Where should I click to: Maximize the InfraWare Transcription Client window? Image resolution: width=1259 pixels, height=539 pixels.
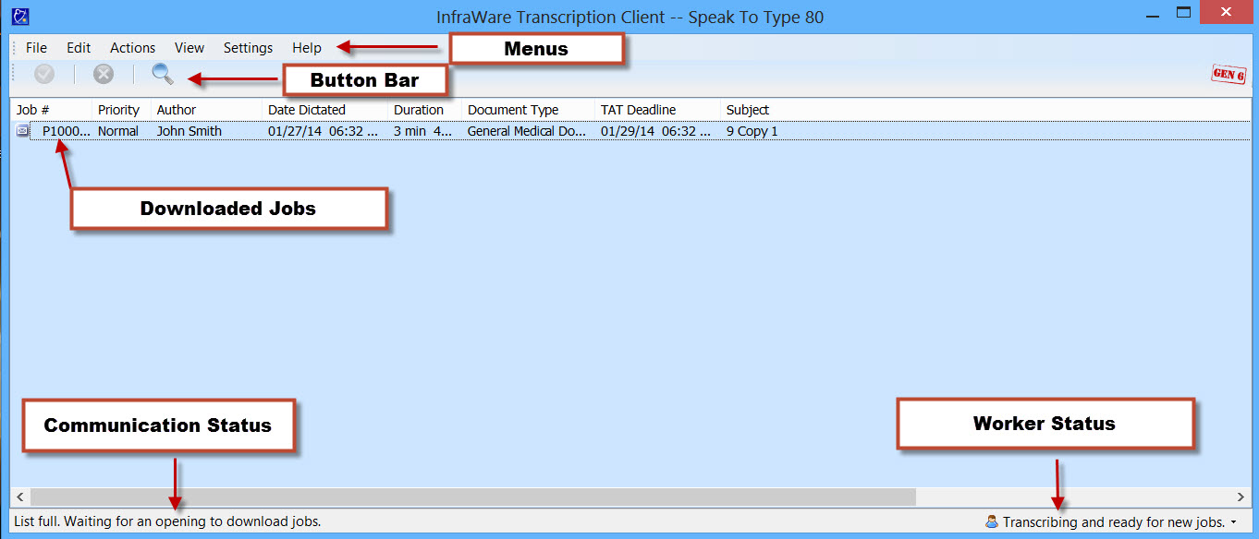[1182, 13]
